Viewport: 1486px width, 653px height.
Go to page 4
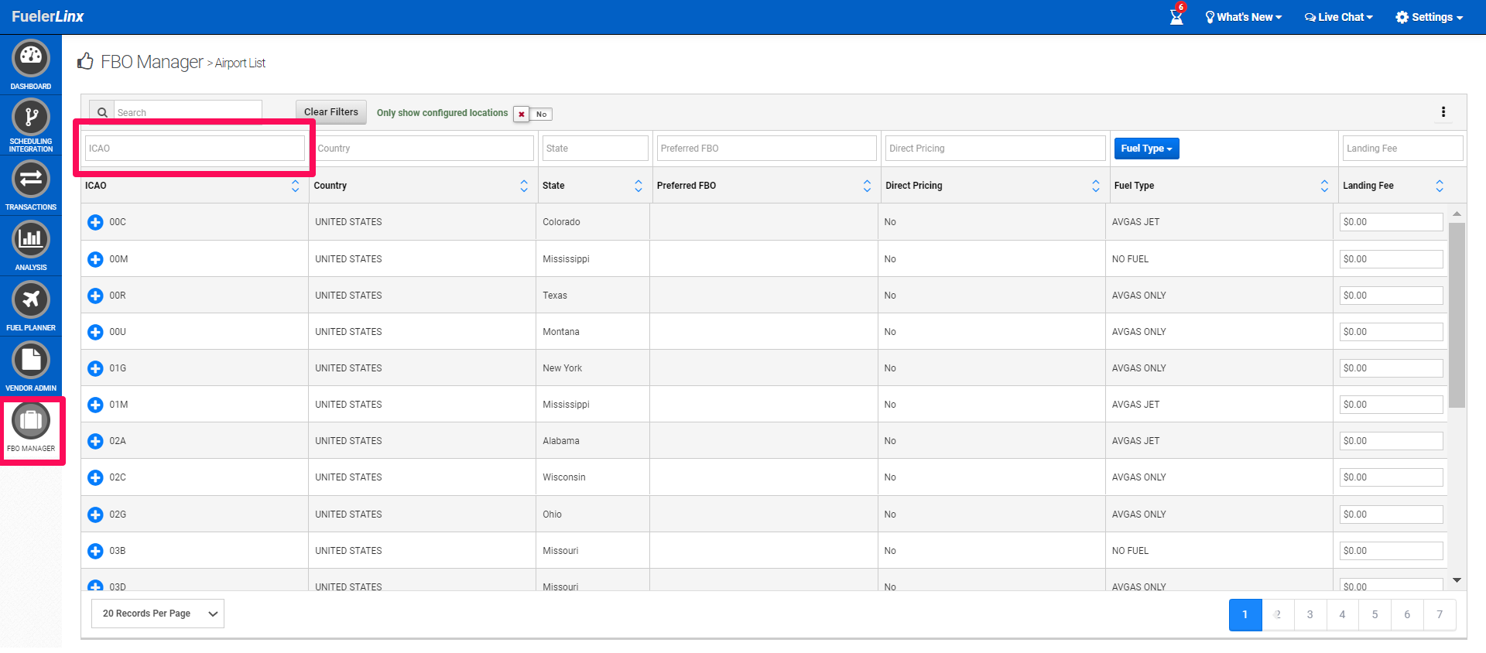1343,614
